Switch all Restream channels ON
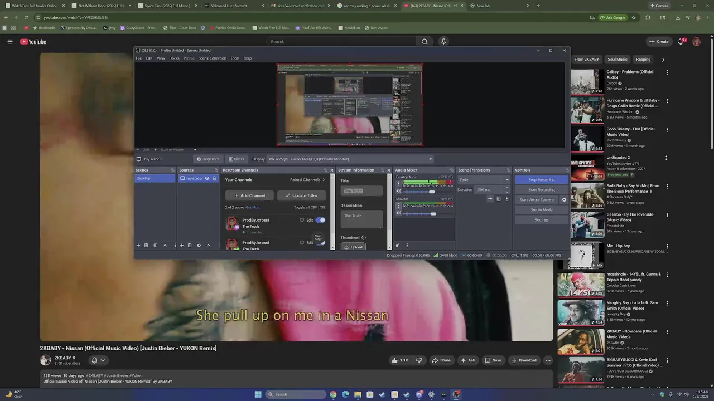This screenshot has width=714, height=401. pos(322,207)
